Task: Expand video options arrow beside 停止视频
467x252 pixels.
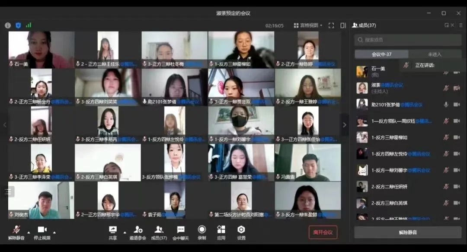Action: [x=54, y=232]
